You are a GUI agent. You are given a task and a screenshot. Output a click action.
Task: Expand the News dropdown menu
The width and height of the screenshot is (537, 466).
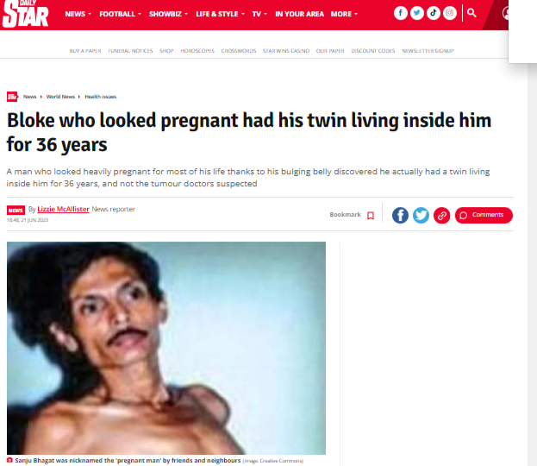78,14
